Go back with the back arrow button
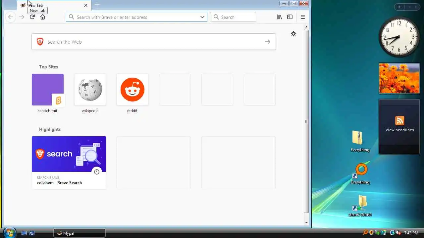The image size is (424, 238). pyautogui.click(x=11, y=17)
